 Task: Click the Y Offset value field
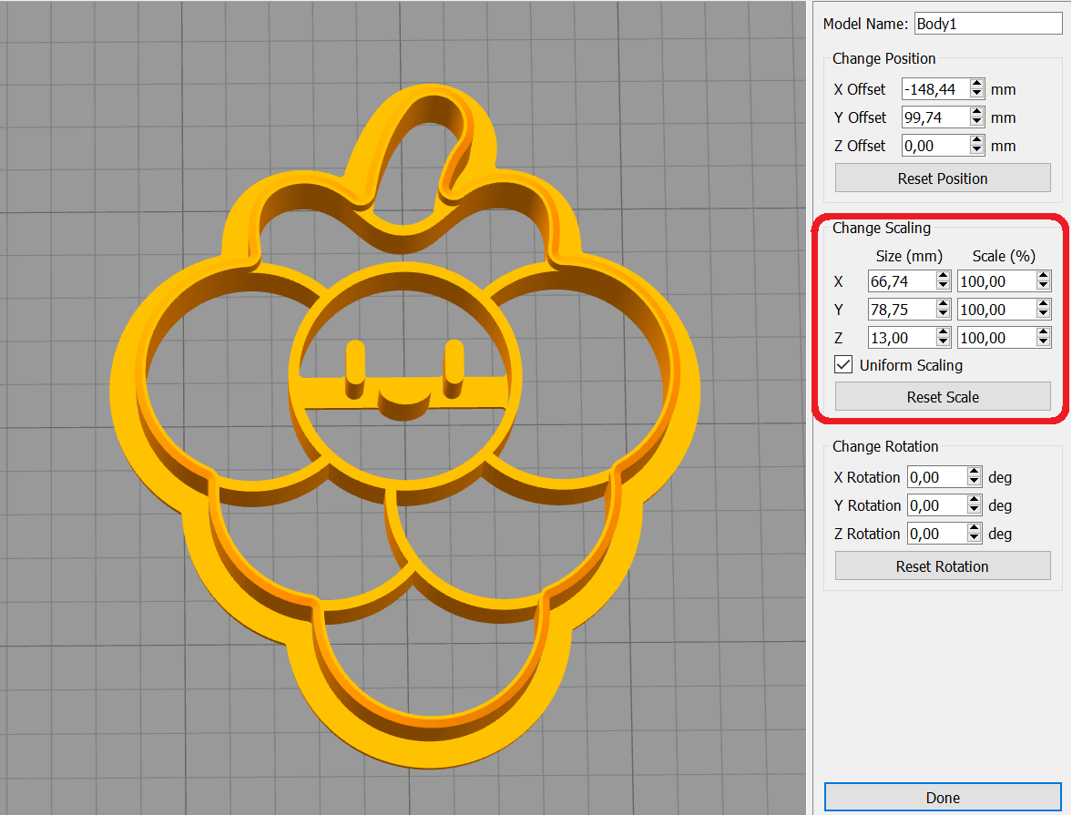tap(935, 117)
